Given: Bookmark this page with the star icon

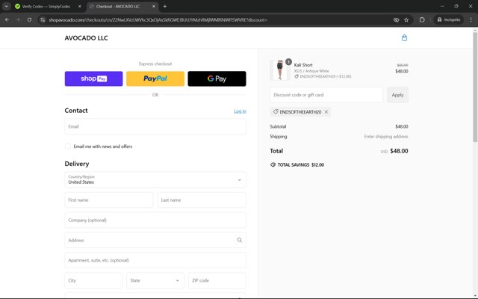Looking at the screenshot, I should coord(406,20).
